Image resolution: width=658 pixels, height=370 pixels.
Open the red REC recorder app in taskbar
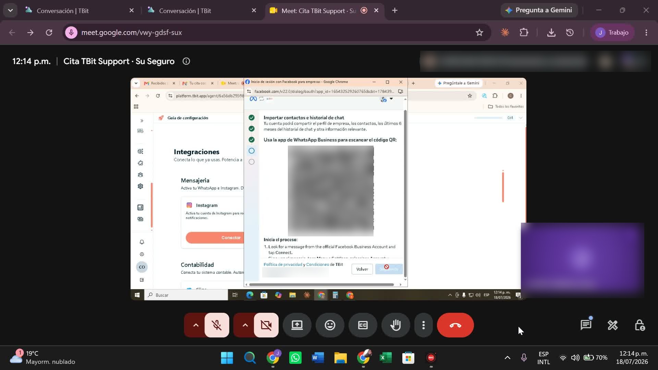pos(431,358)
